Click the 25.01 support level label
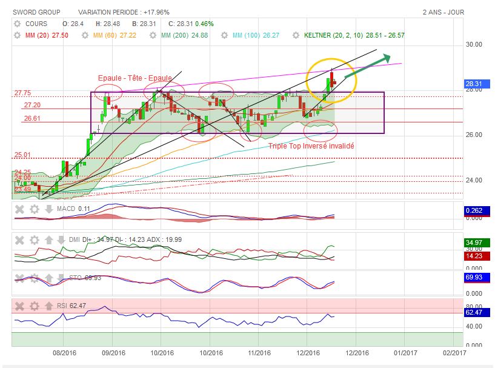The image size is (495, 368). (x=22, y=155)
